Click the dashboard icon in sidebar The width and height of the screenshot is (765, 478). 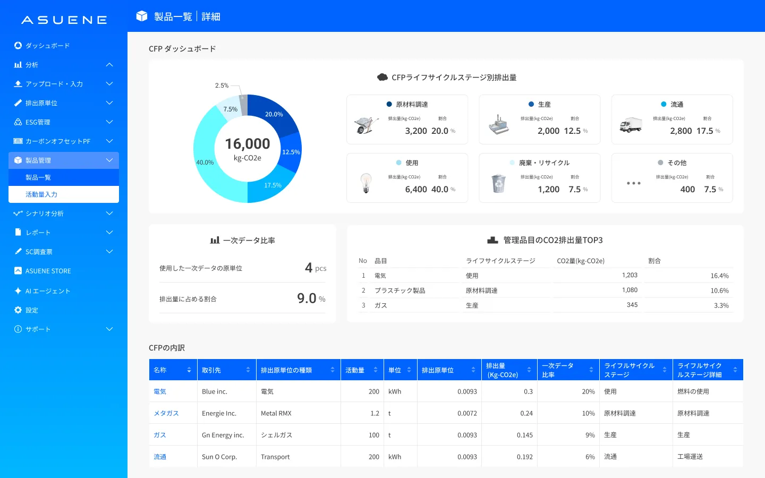tap(18, 46)
